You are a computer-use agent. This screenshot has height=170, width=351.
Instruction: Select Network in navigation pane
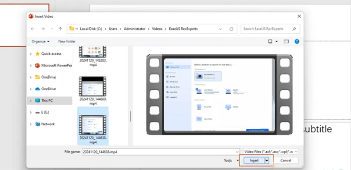tap(45, 124)
